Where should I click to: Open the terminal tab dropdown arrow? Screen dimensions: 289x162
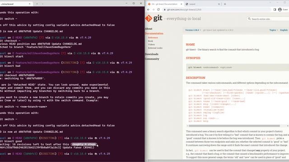pyautogui.click(x=42, y=4)
